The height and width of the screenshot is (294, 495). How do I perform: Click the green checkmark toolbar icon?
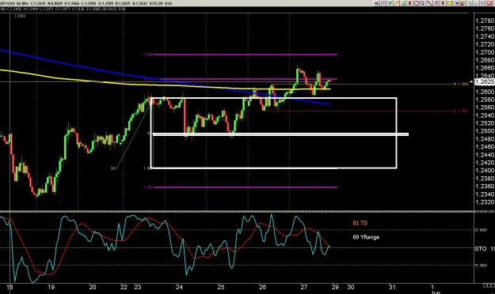[x=390, y=3]
